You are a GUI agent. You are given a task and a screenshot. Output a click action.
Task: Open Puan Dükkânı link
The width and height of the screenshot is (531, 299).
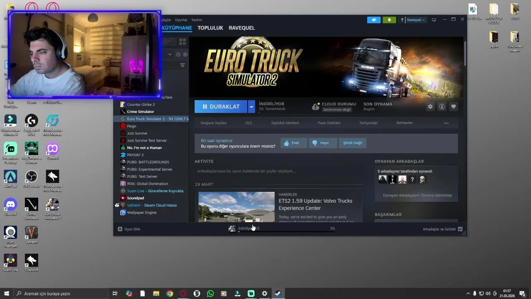coord(329,123)
